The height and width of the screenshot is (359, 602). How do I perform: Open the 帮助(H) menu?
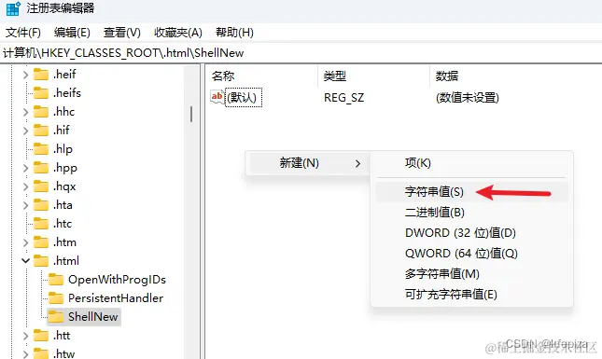234,33
